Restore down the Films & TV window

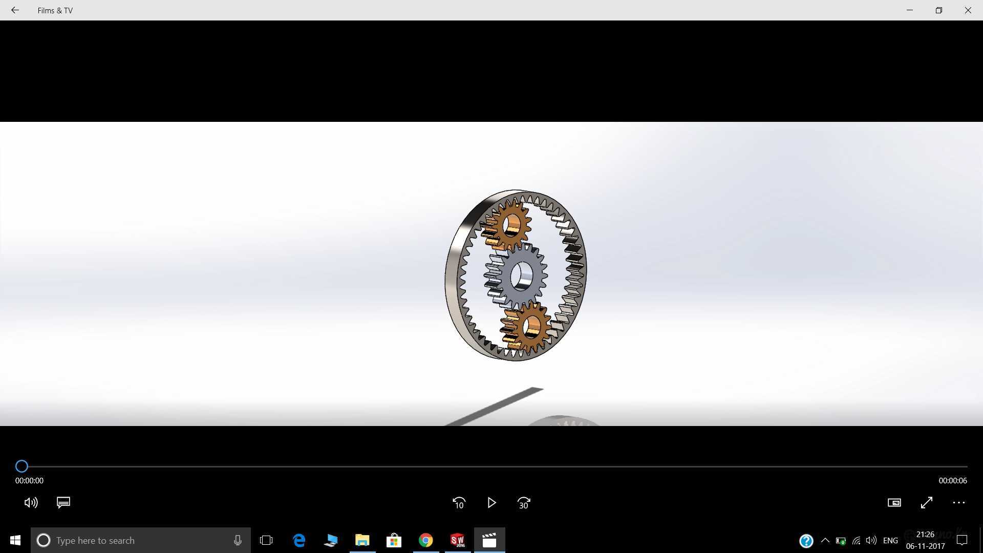tap(939, 10)
